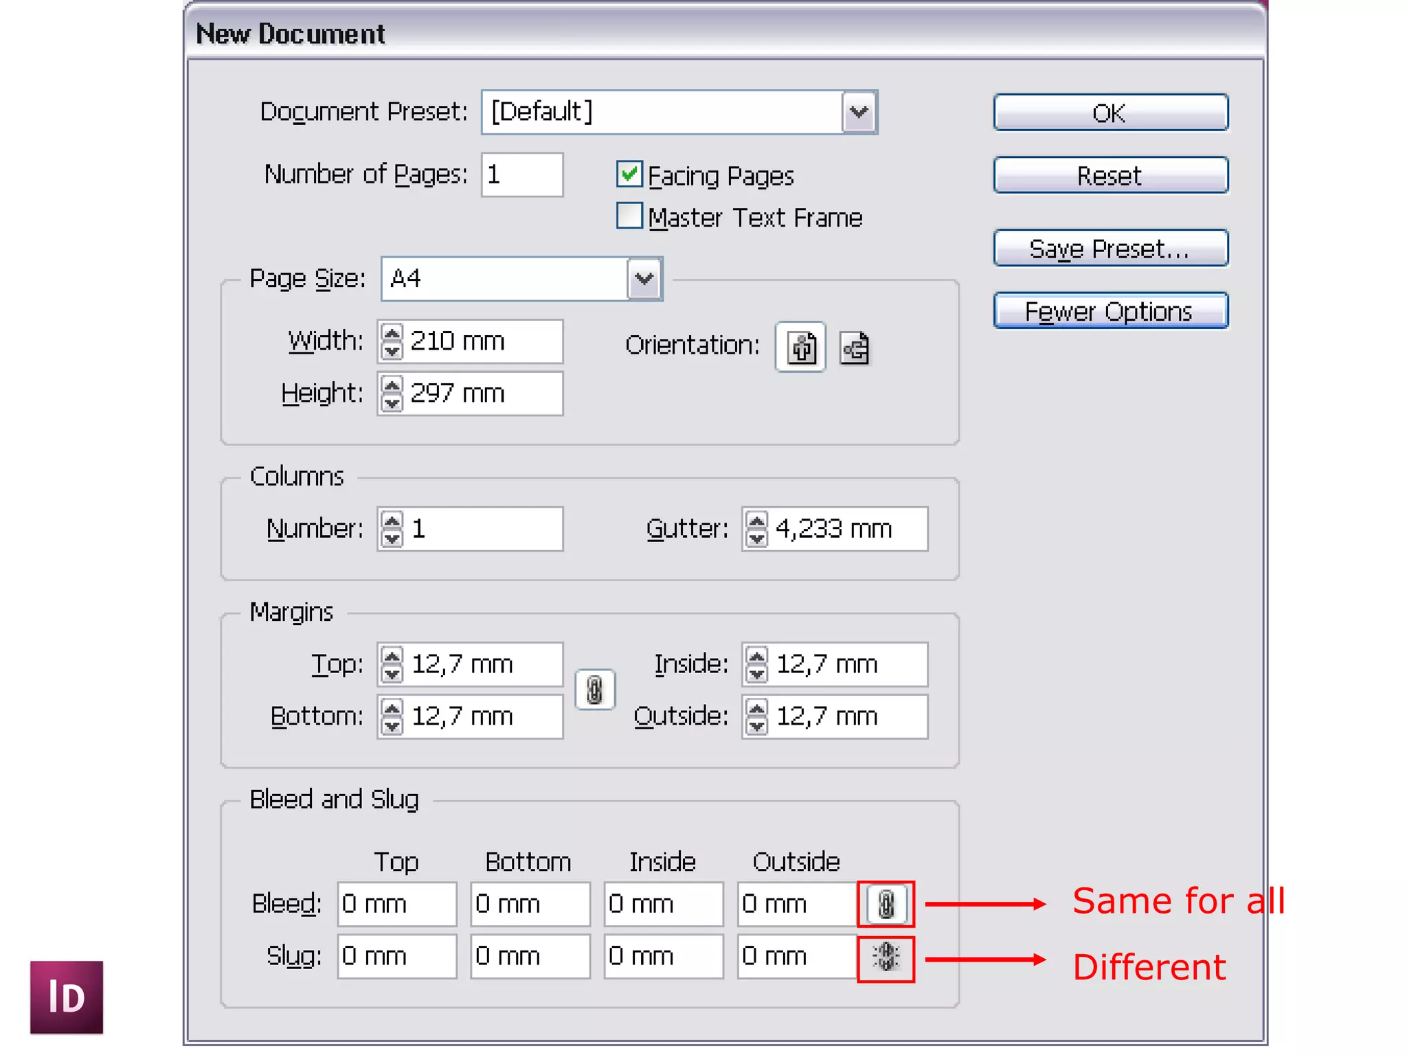Image resolution: width=1407 pixels, height=1055 pixels.
Task: Click the Slug Outside input field
Action: click(797, 956)
